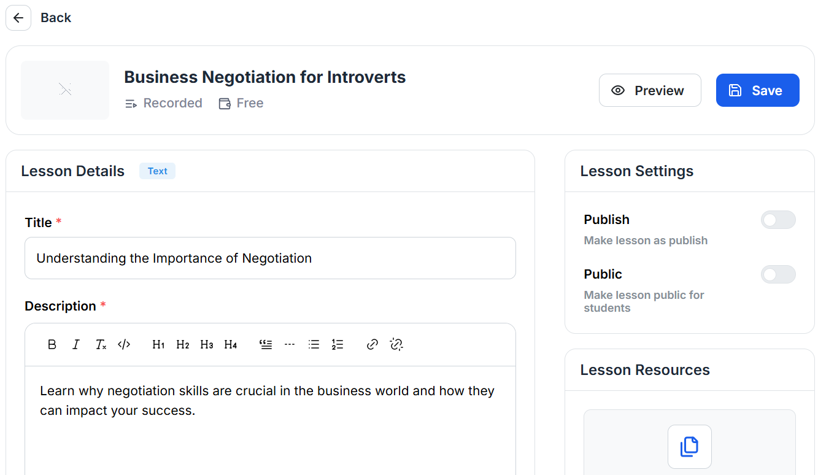Image resolution: width=818 pixels, height=475 pixels.
Task: Click into the lesson Title field
Action: 270,258
